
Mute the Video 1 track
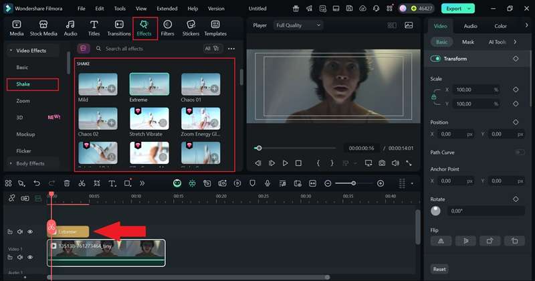[20, 257]
